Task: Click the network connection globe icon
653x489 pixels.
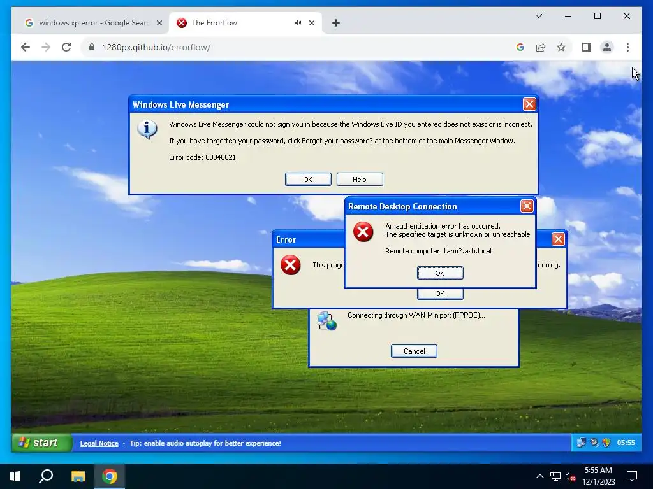Action: point(326,321)
